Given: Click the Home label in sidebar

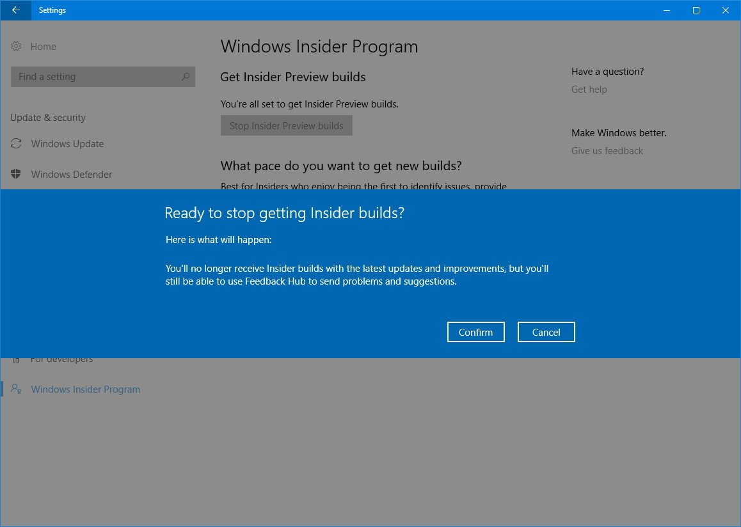Looking at the screenshot, I should [x=43, y=46].
